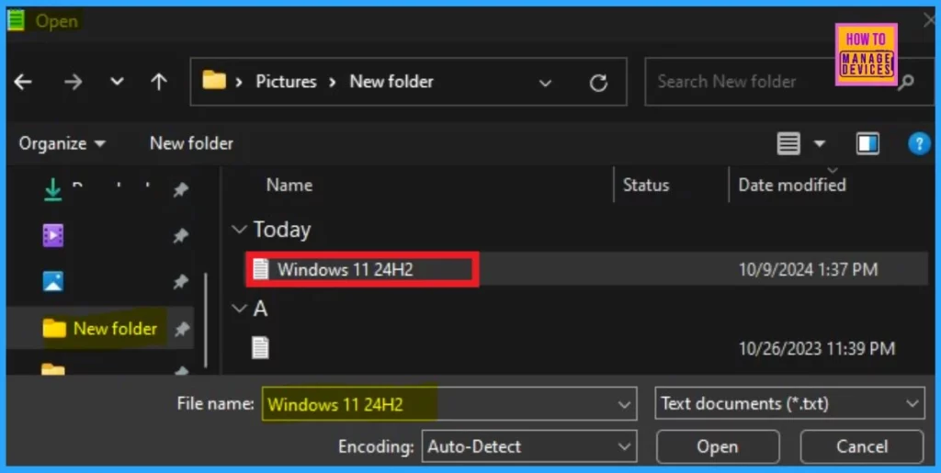Screen dimensions: 941x473
Task: Click the folder icon in address bar
Action: coord(214,80)
